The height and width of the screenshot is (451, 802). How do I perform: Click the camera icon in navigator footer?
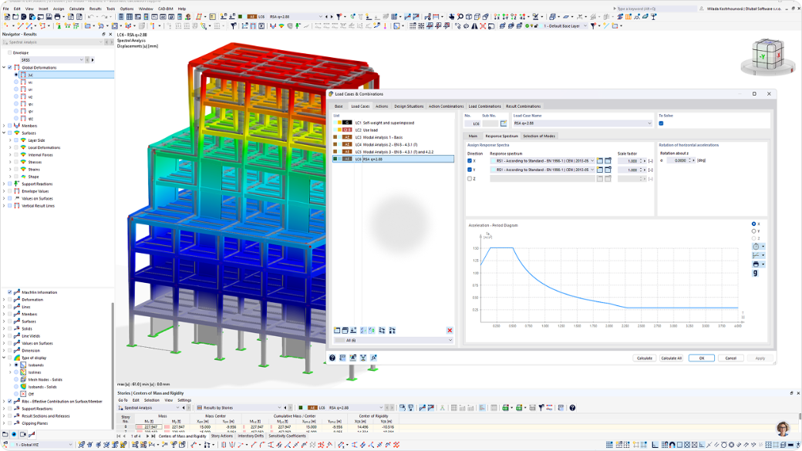pos(23,434)
